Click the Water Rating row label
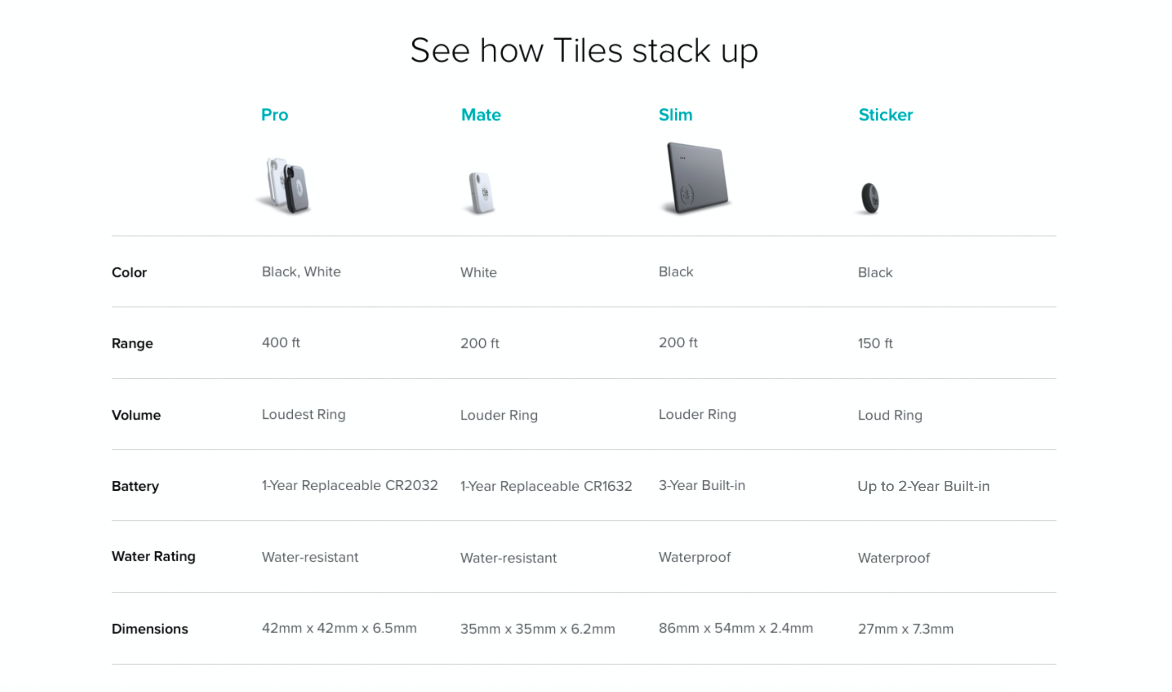Image resolution: width=1172 pixels, height=692 pixels. coord(153,557)
